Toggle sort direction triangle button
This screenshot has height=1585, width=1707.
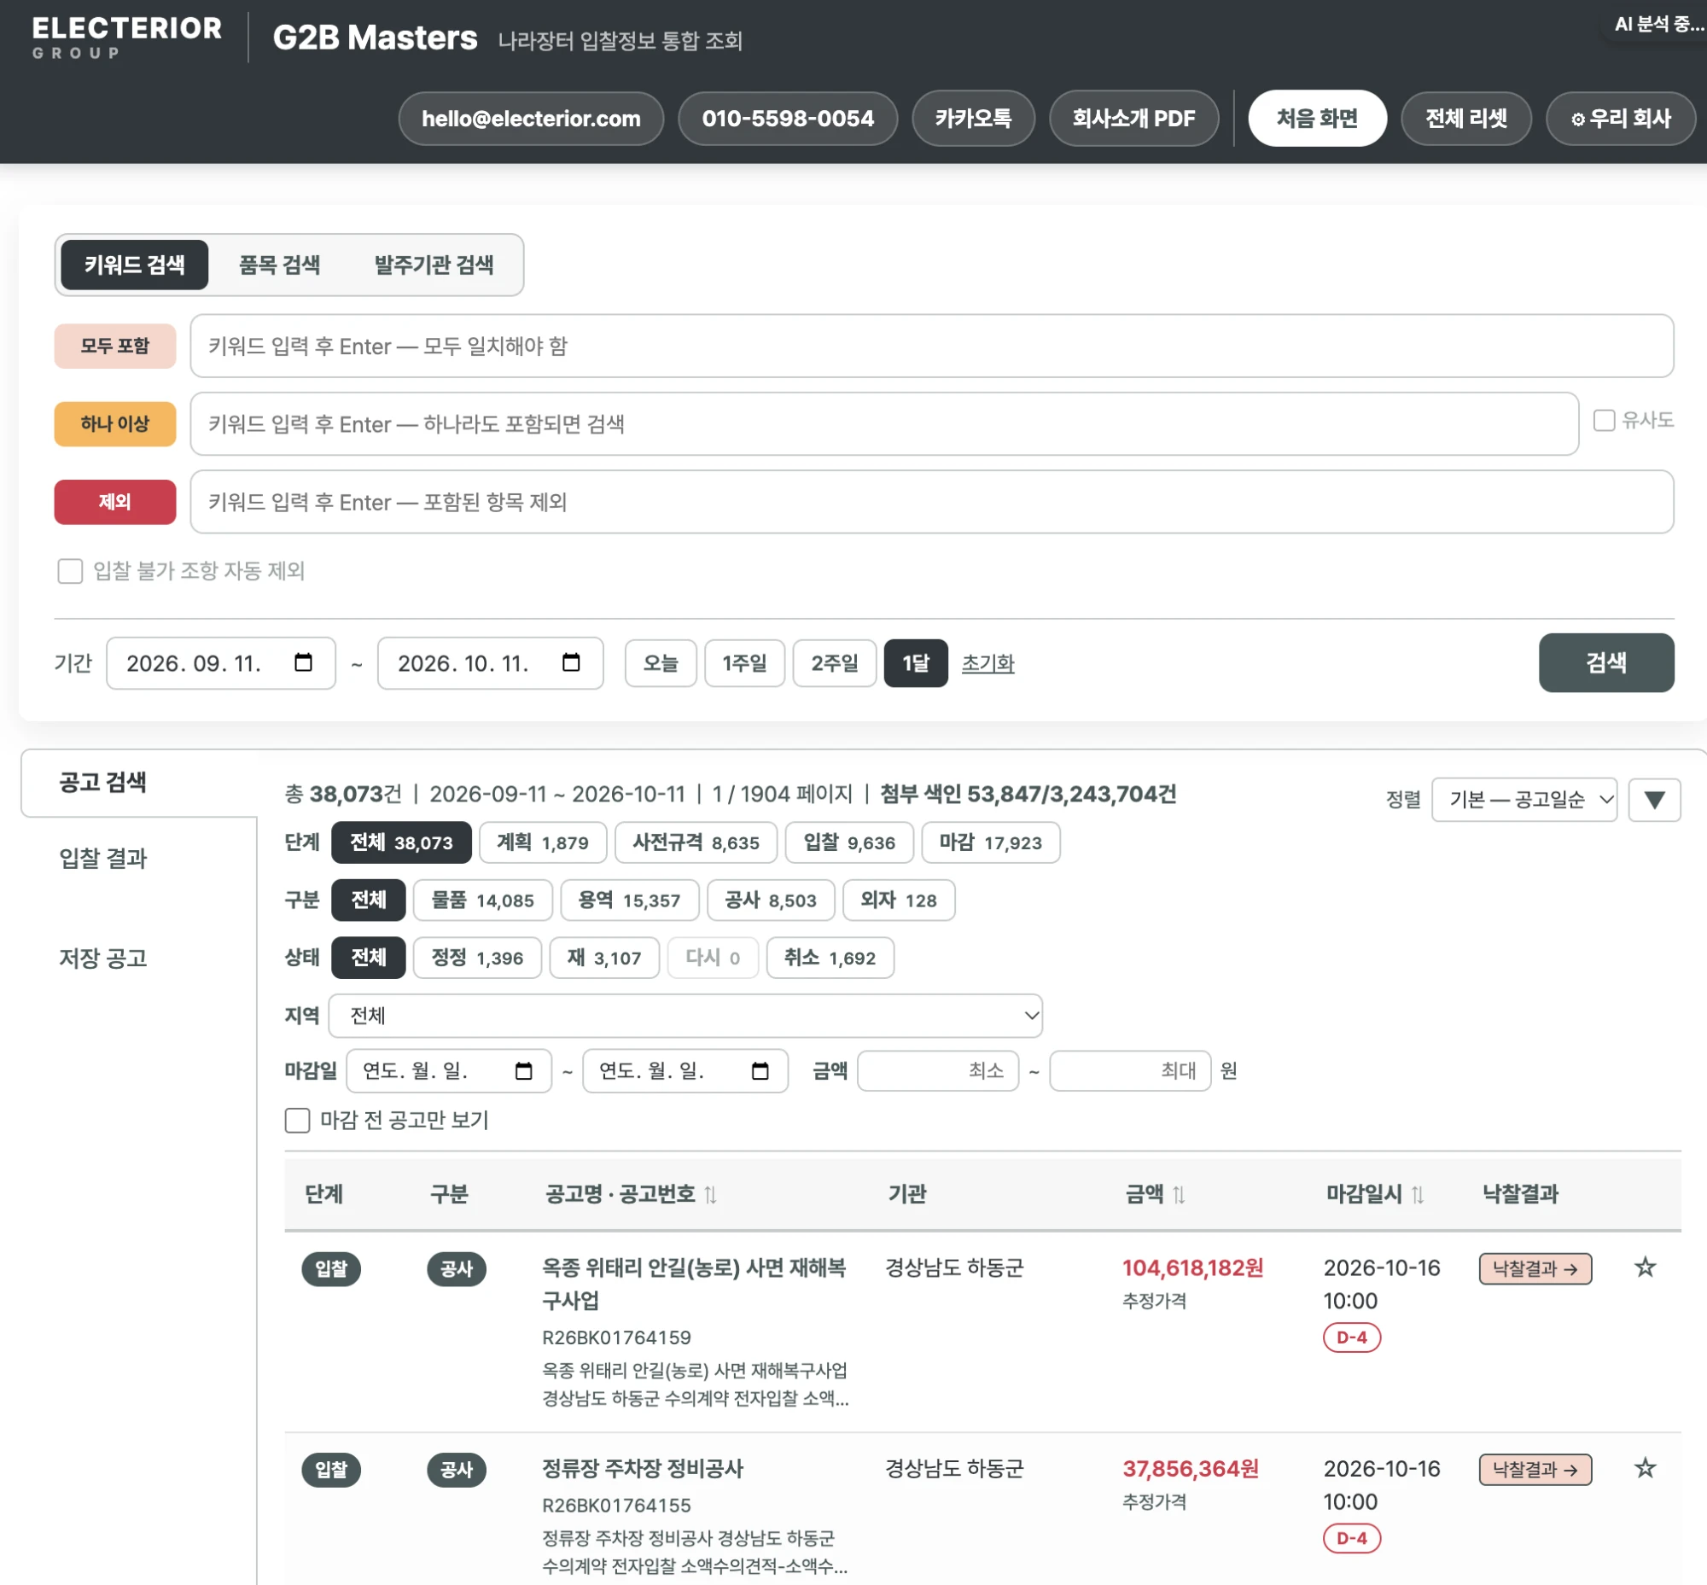coord(1654,800)
